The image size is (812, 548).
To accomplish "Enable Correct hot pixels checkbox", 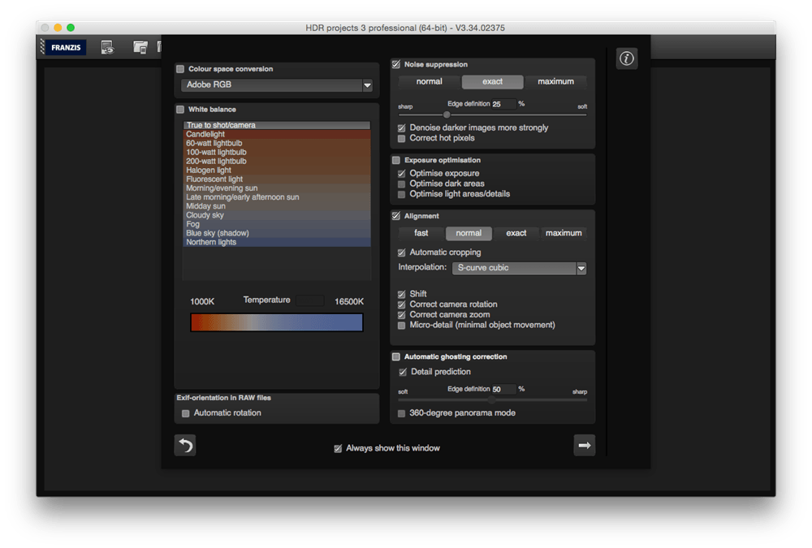I will pos(401,138).
